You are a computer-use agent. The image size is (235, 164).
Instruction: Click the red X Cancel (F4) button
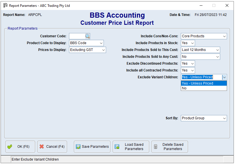pyautogui.click(x=52, y=147)
